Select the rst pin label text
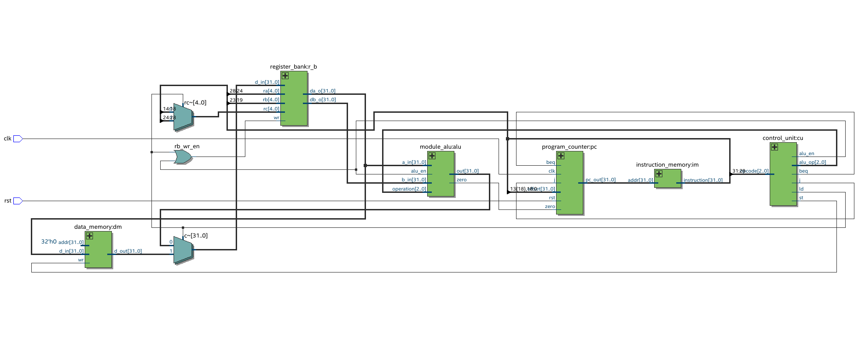The width and height of the screenshot is (859, 342). (8, 201)
